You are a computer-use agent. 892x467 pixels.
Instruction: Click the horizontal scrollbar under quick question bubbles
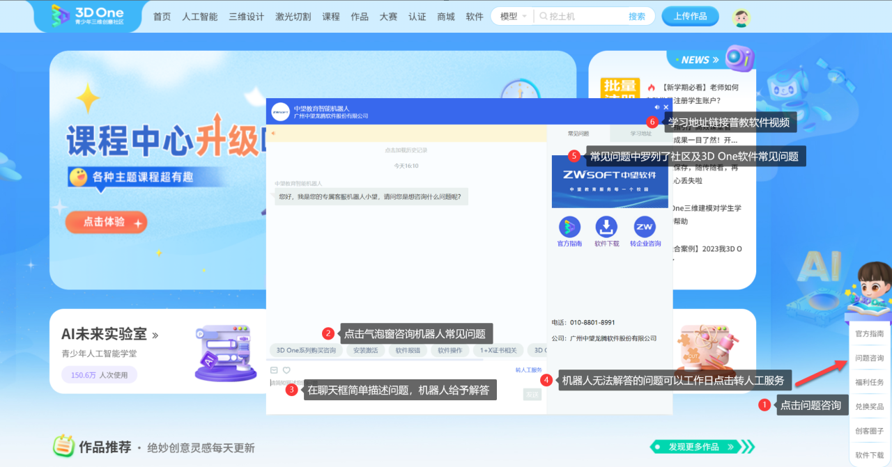click(376, 360)
